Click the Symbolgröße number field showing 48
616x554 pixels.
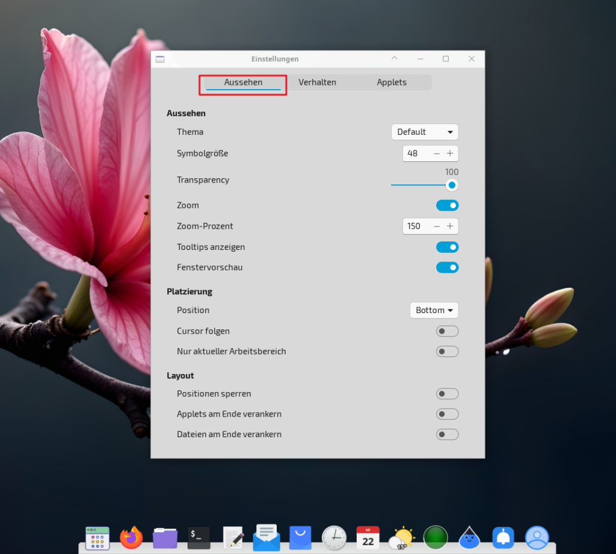click(x=416, y=154)
